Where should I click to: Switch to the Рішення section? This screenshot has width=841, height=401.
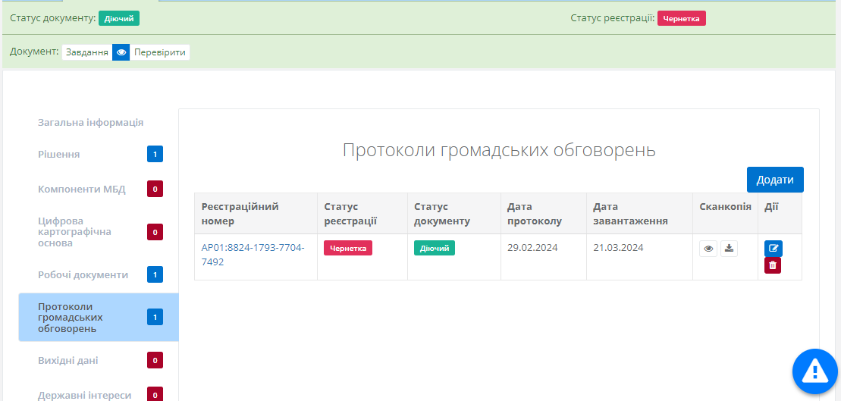59,155
